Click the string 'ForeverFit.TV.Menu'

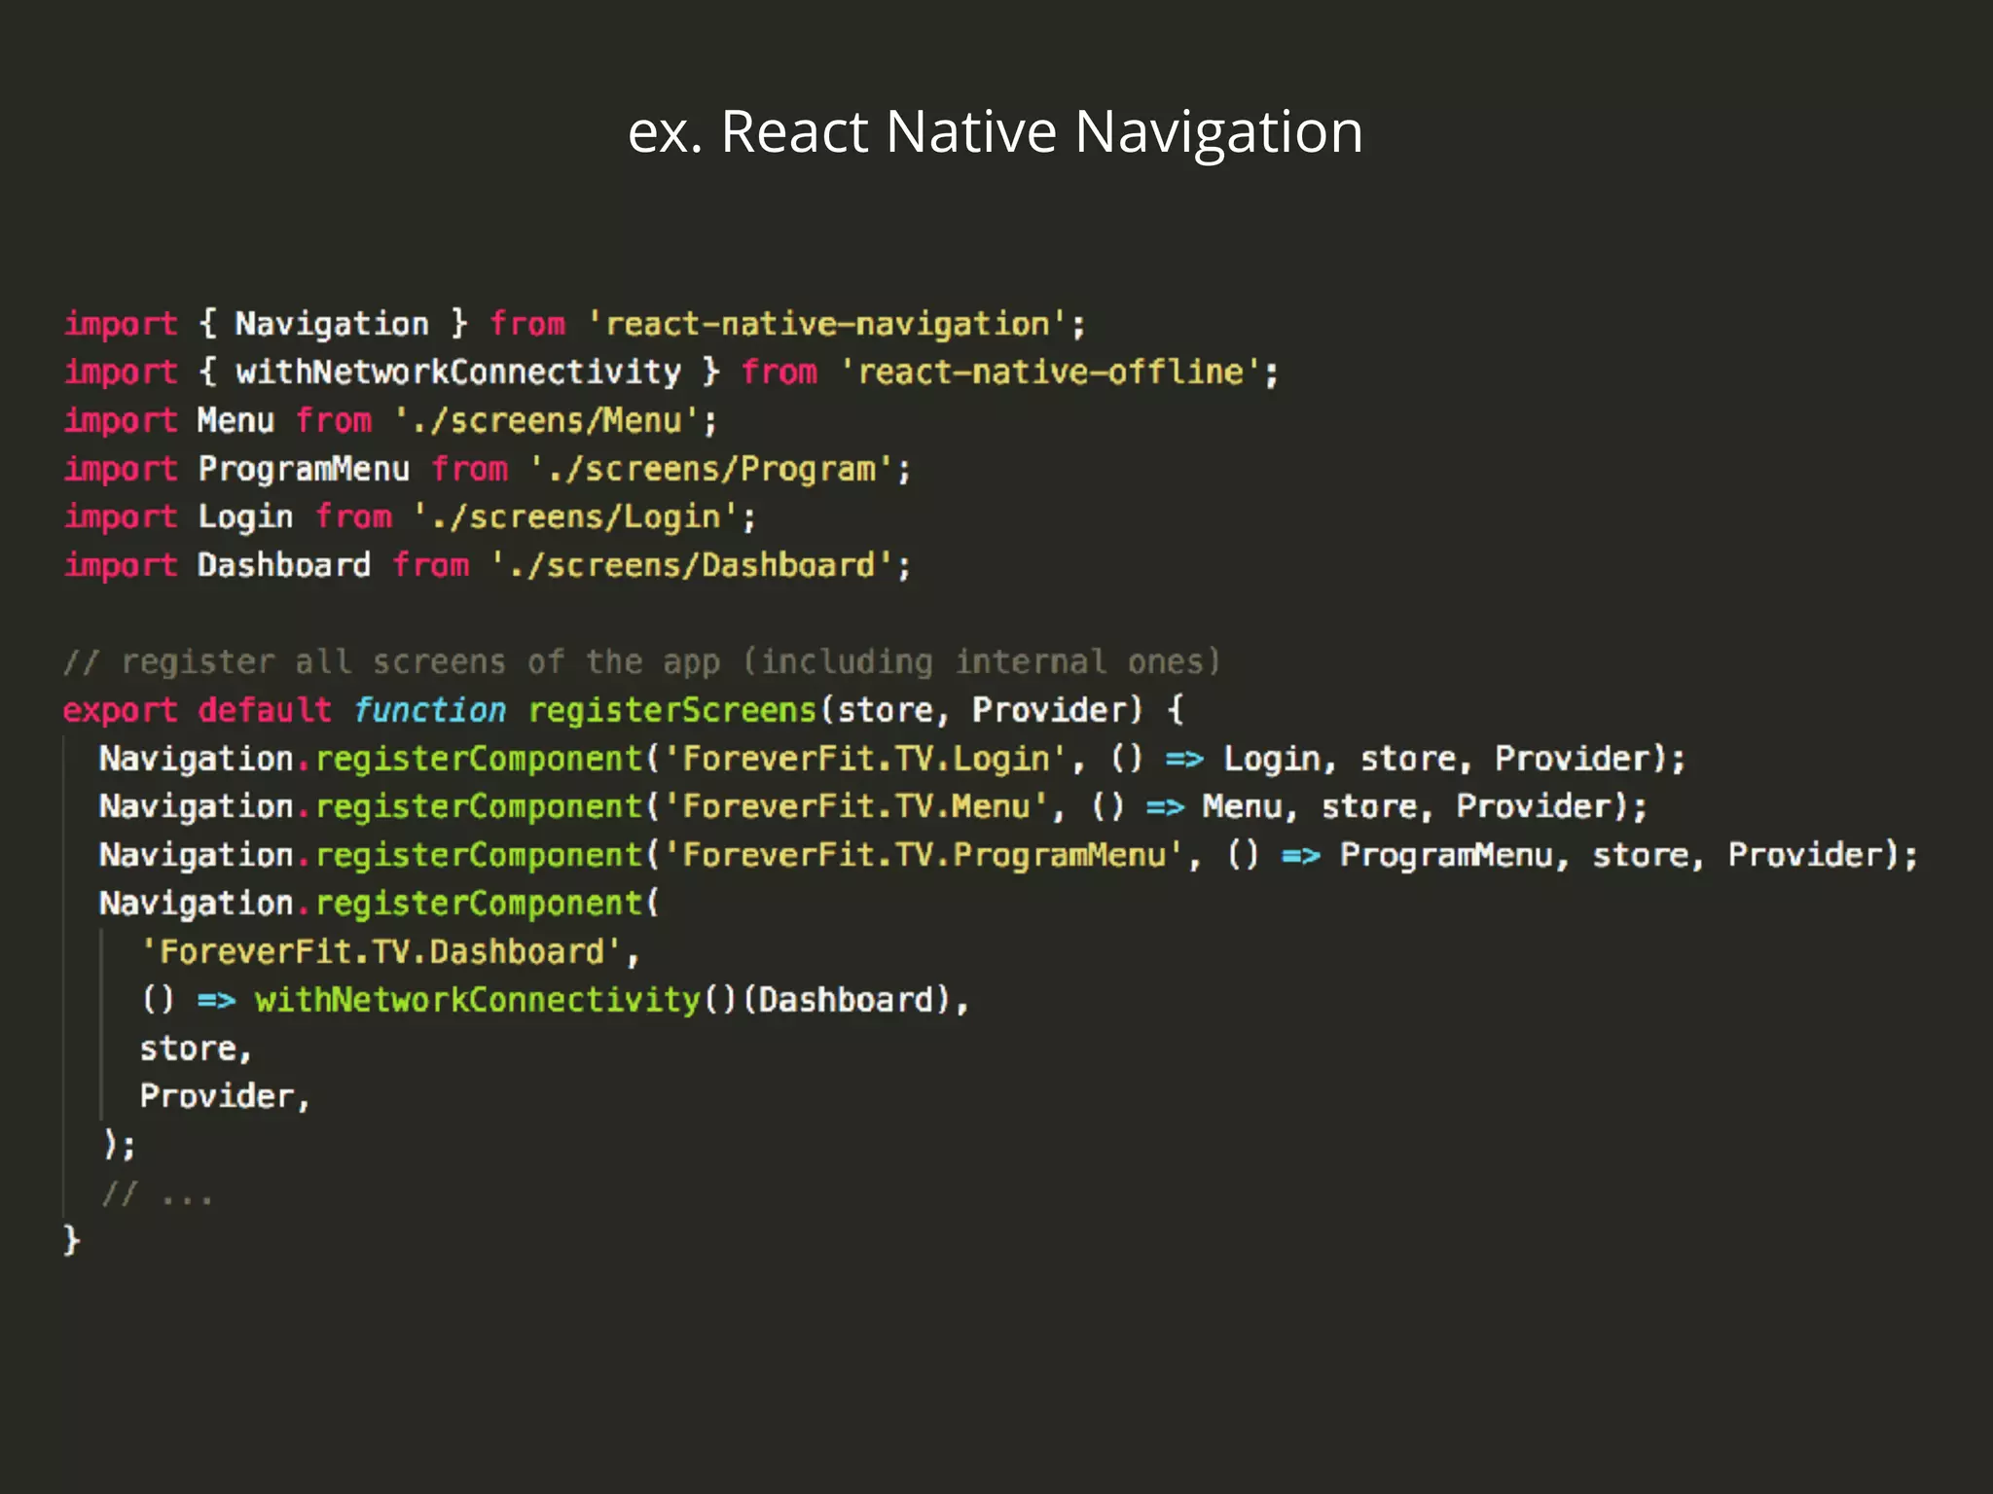[x=857, y=806]
